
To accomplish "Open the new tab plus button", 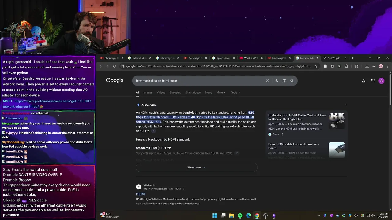I will (x=352, y=58).
